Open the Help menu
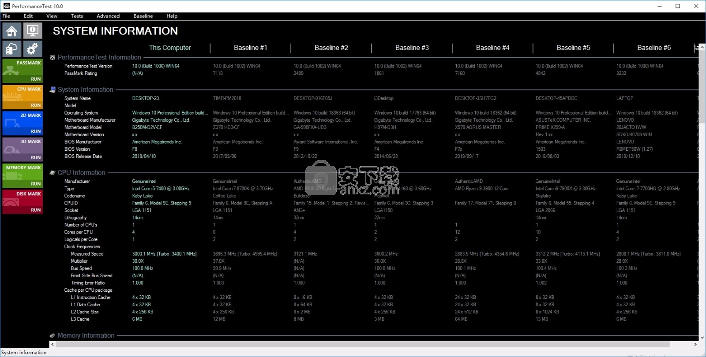Viewport: 706px width, 357px height. (172, 16)
